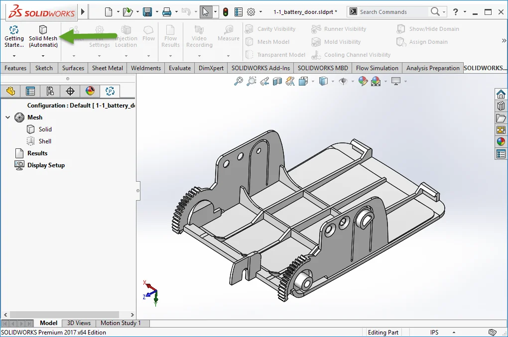Open the FeatureManager design tree tab
Screen dimensions: 508x337
point(10,91)
